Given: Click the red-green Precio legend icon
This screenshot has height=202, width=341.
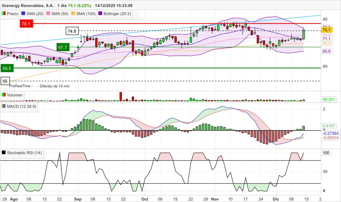Looking at the screenshot, I should click(3, 14).
